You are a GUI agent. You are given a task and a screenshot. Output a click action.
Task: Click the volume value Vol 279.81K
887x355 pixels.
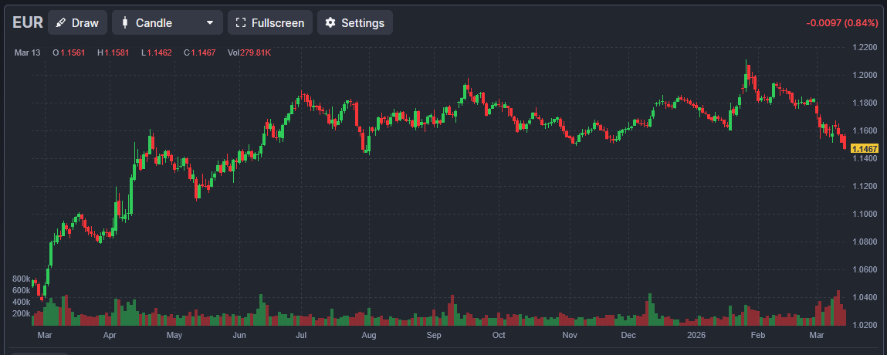click(x=249, y=52)
